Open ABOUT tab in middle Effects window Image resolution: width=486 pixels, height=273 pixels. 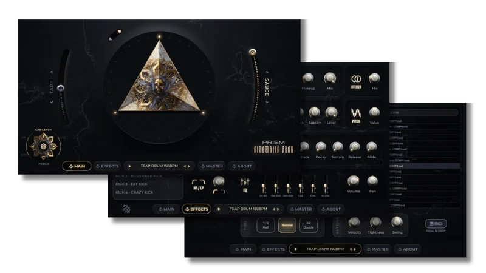(330, 209)
